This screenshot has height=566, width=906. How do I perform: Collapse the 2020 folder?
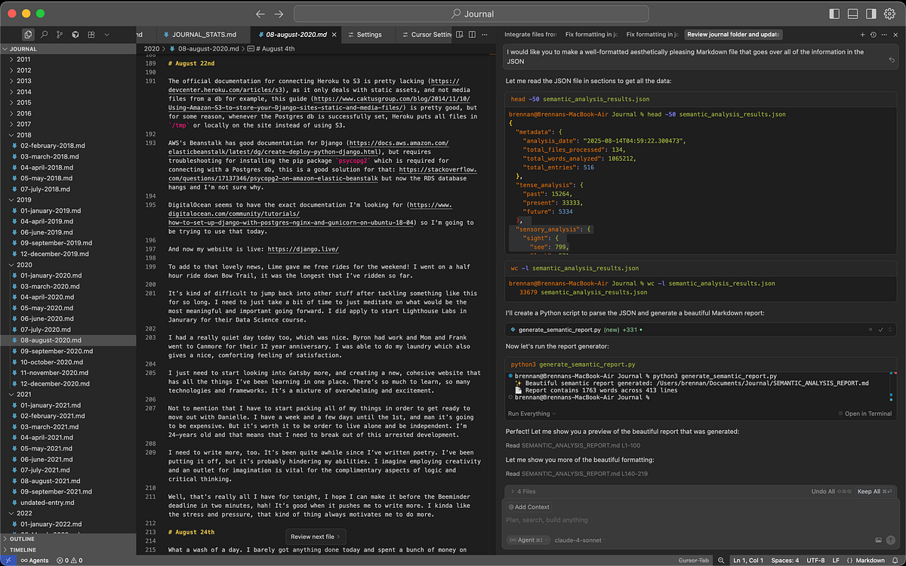point(68,265)
